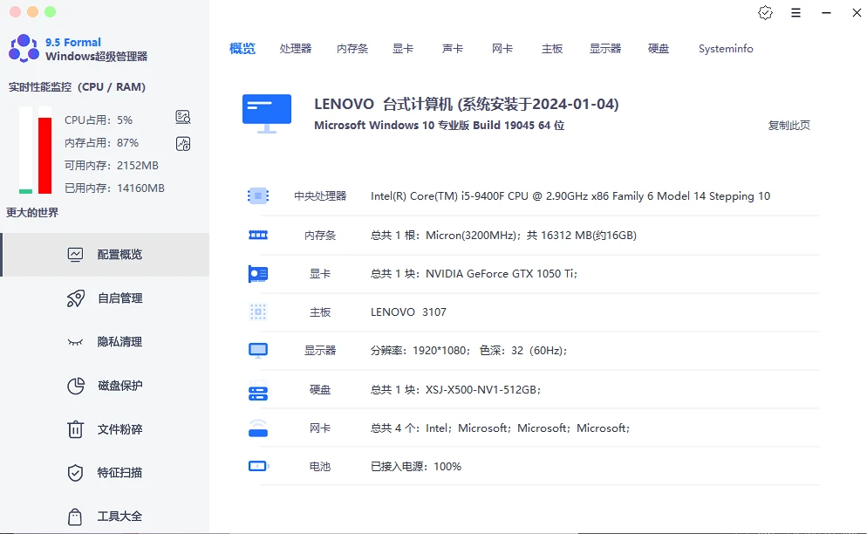Open 工具大全 in the sidebar
This screenshot has width=867, height=534.
[x=105, y=517]
